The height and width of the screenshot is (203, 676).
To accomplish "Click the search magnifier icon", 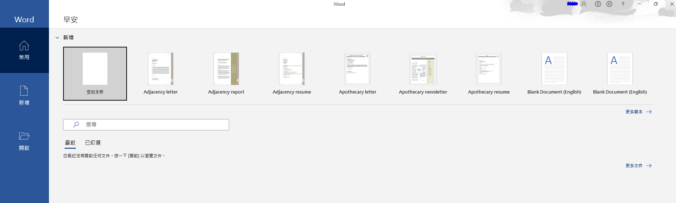I will (x=76, y=125).
